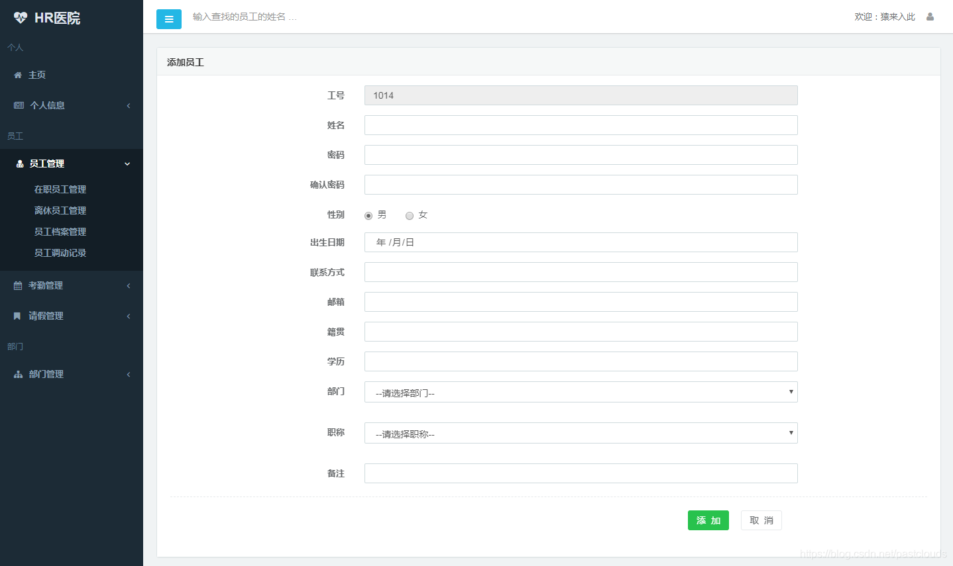
Task: Click the 出生日期 date field
Action: click(x=581, y=242)
